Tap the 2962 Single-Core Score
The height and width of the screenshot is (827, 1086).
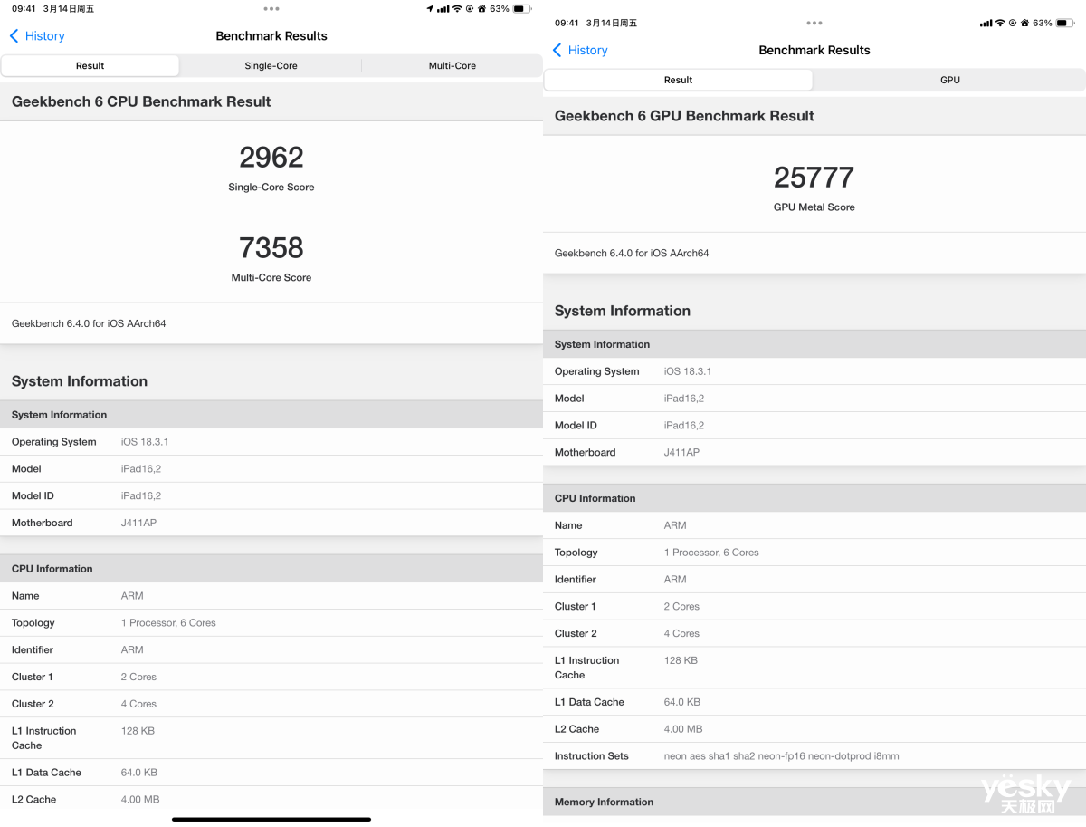[x=271, y=158]
